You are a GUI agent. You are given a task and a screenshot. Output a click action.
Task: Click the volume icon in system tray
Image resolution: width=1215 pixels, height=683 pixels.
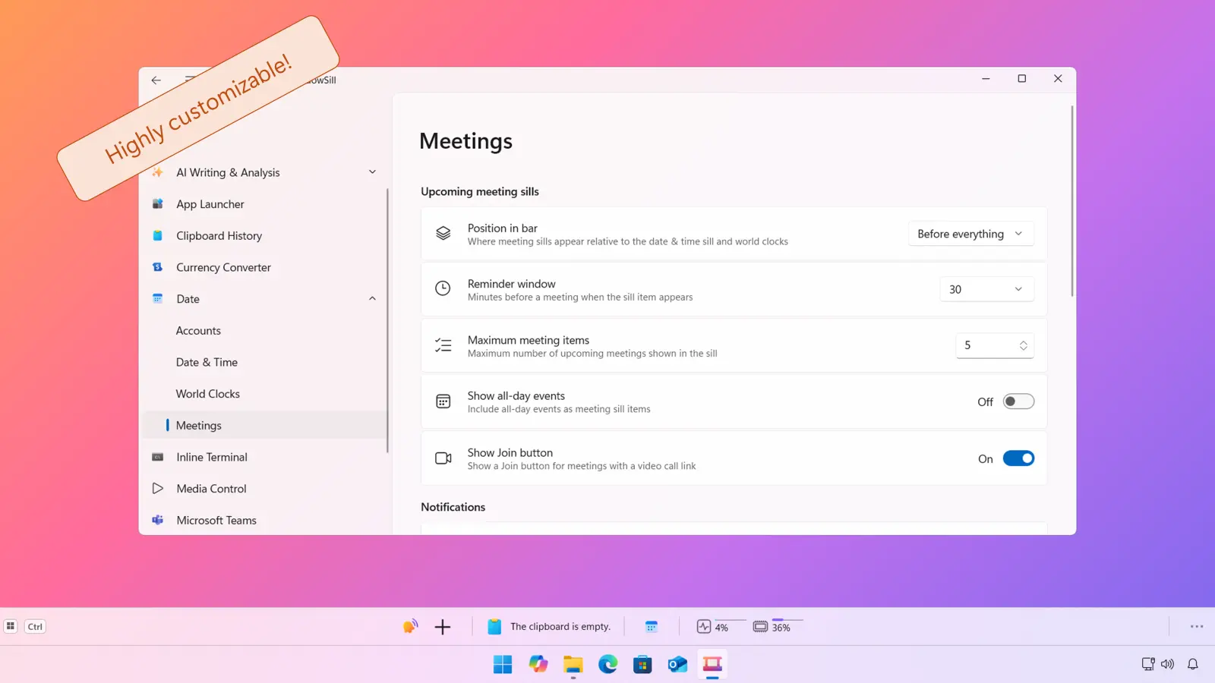coord(1168,664)
